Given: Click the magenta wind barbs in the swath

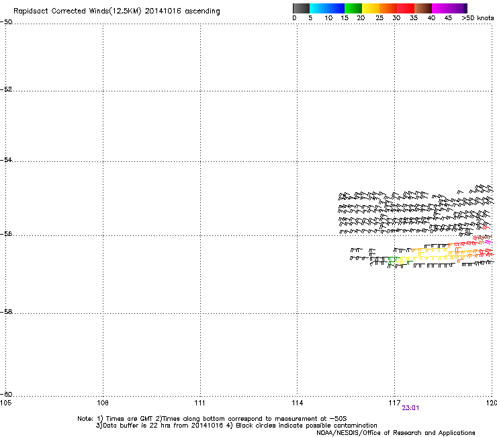Looking at the screenshot, I should pos(488,242).
